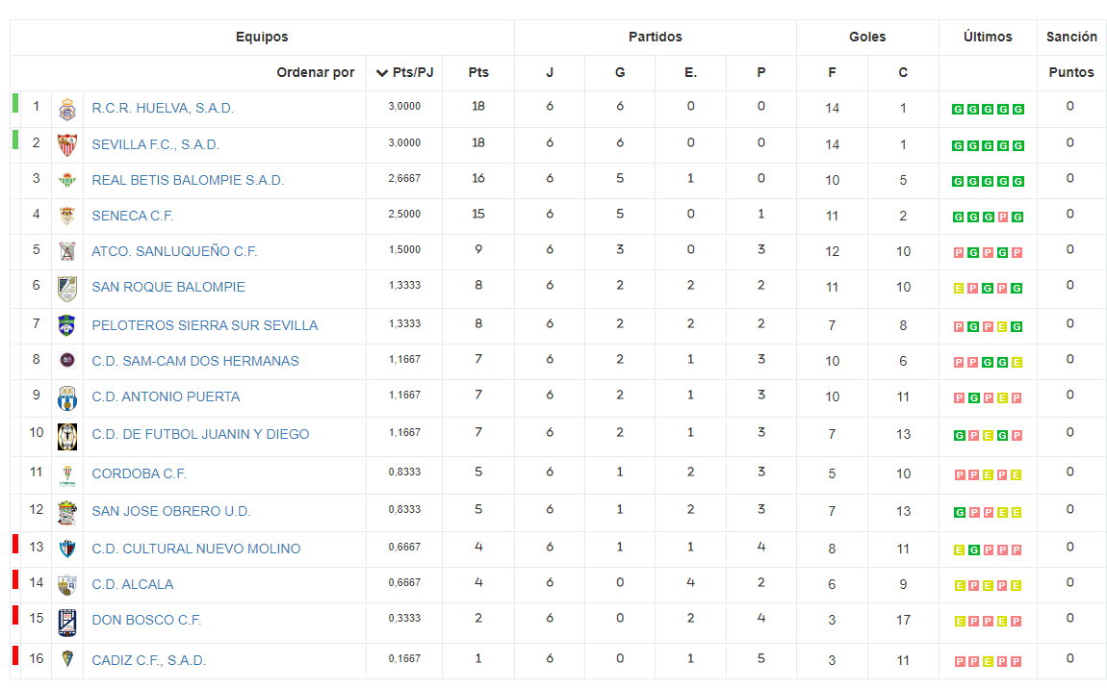Click the 0,1667 Pts/PJ value
Screen dimensions: 1107x690
[x=404, y=659]
